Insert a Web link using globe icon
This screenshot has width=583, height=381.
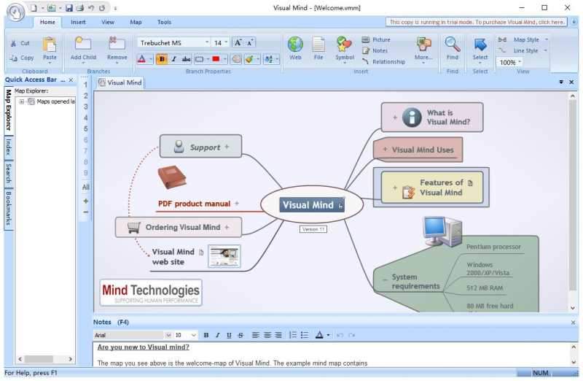tap(295, 45)
